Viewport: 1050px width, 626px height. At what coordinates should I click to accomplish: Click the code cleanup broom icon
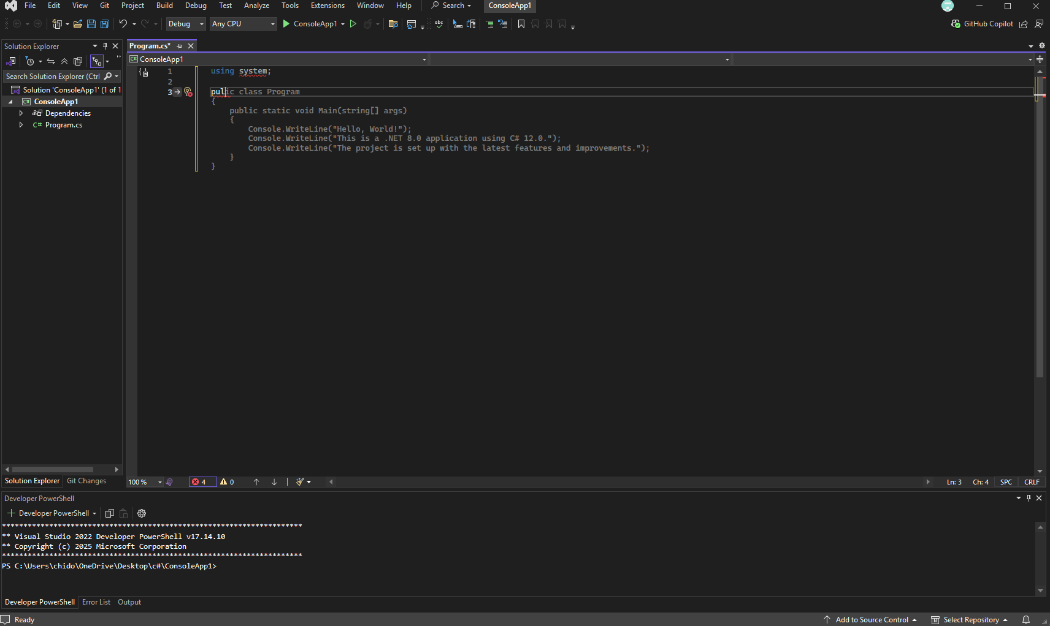[x=300, y=482]
